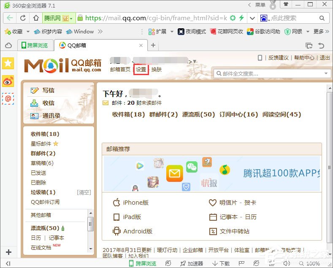Expand the 网银 dropdown arrow
Screen dimensions: 333x268
coord(308,32)
